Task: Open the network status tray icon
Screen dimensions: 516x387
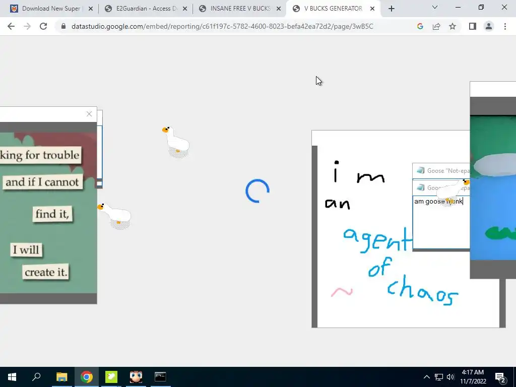Action: point(439,377)
